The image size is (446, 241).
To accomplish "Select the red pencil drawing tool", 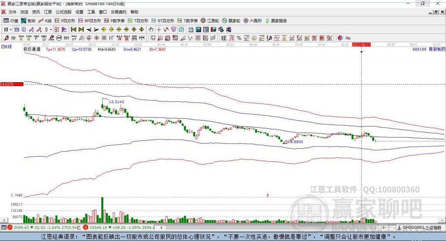I will [6, 38].
